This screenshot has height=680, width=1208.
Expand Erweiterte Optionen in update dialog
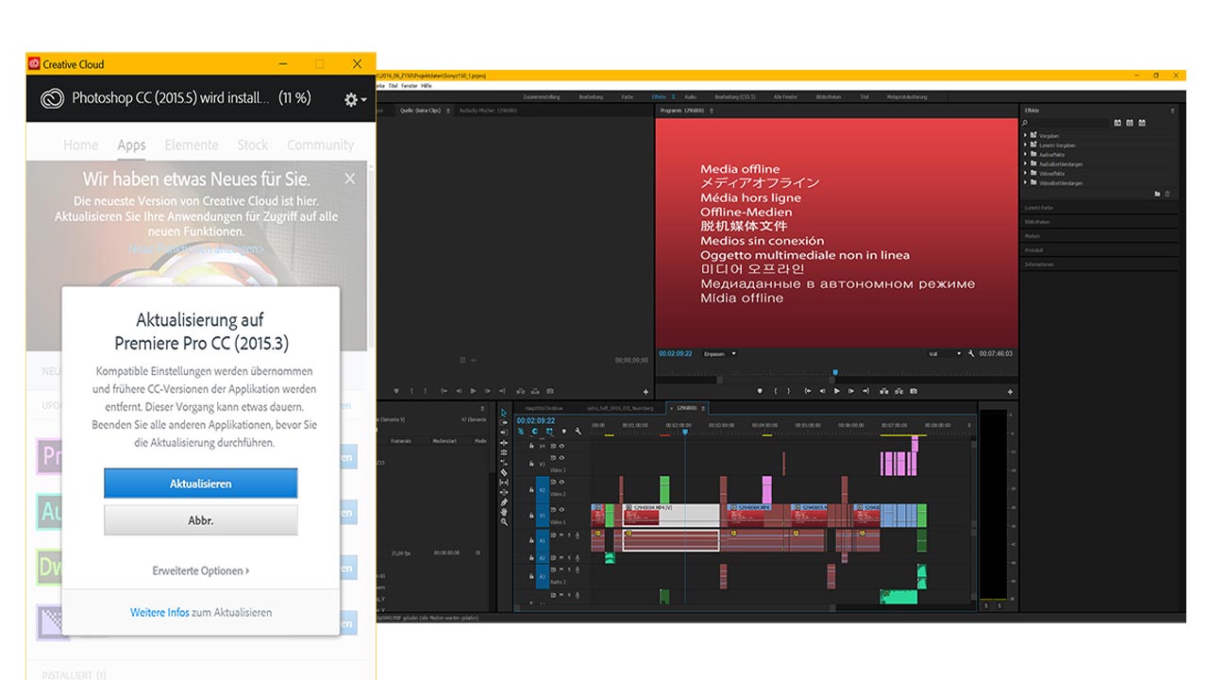point(200,571)
